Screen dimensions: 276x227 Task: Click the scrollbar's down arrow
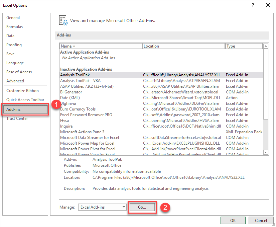tap(266, 152)
